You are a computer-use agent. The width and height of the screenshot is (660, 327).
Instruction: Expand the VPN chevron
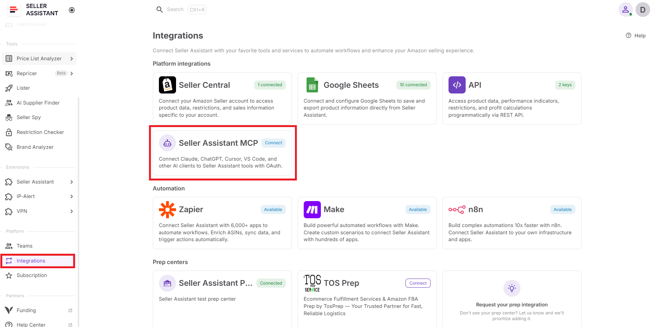coord(72,211)
